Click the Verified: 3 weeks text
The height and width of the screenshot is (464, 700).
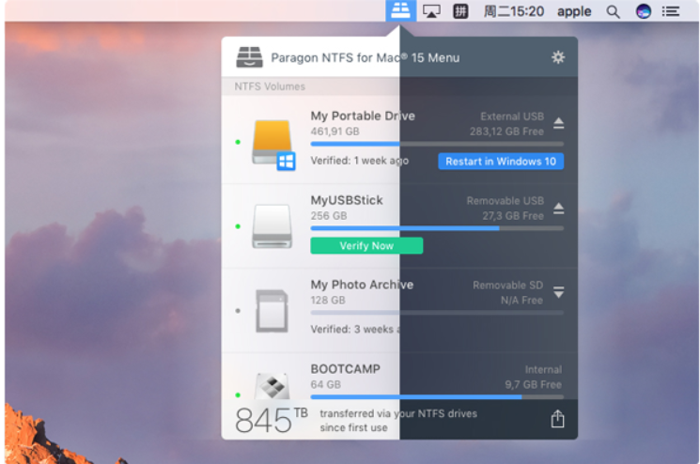(355, 330)
